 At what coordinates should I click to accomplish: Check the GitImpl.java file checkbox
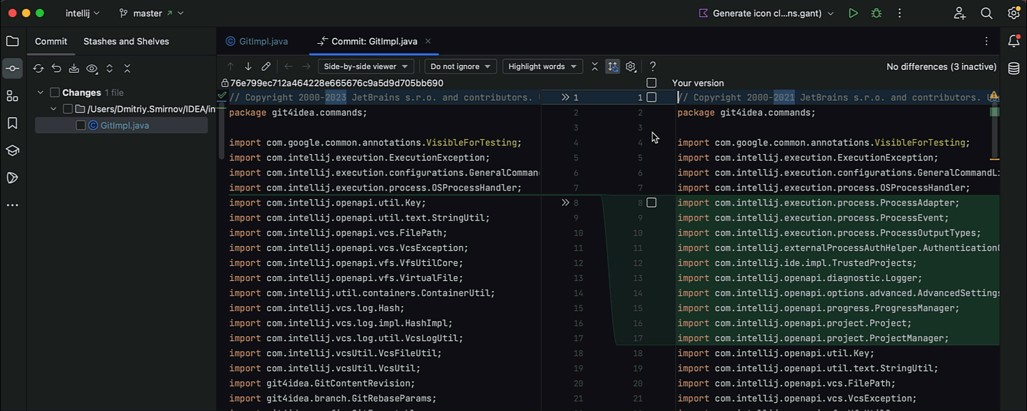81,125
